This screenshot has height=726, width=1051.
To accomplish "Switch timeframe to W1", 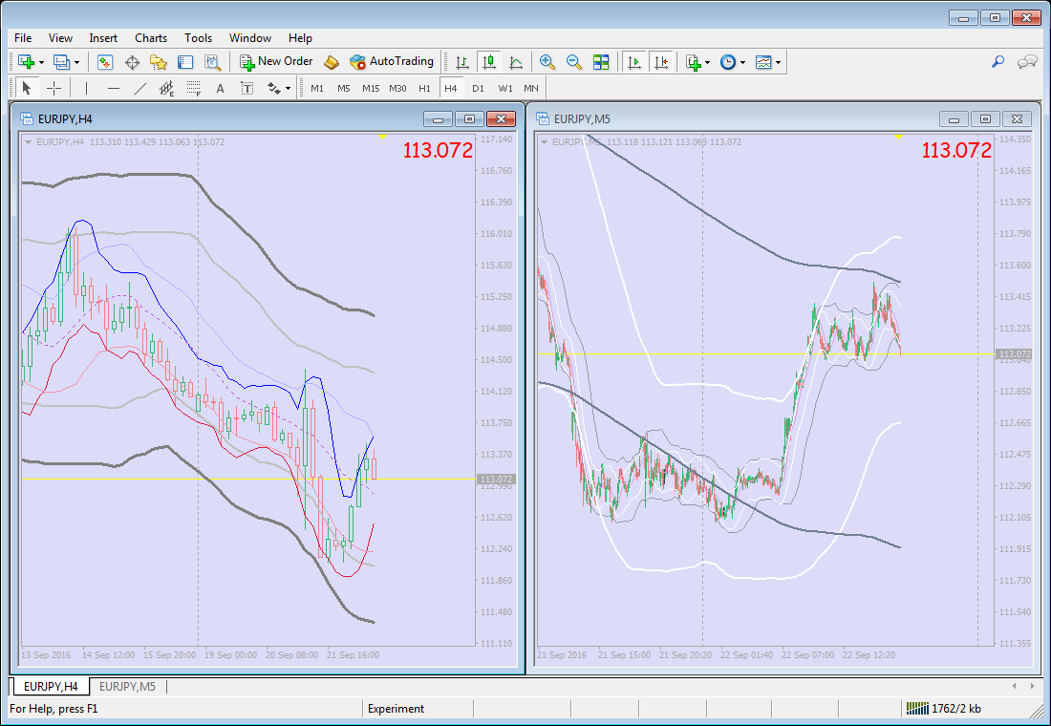I will (x=505, y=88).
